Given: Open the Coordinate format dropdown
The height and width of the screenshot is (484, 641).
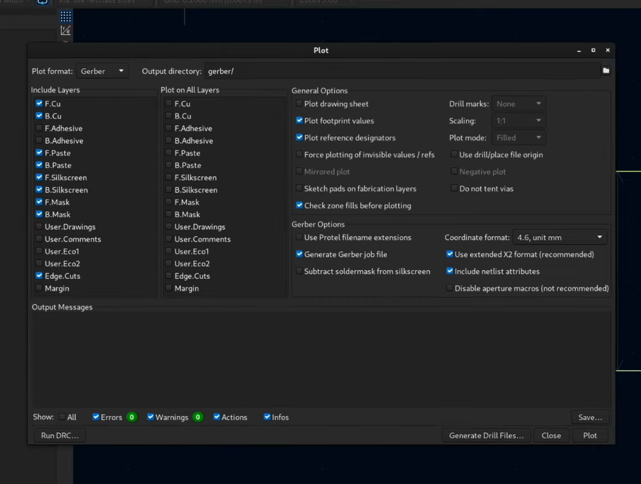Looking at the screenshot, I should [560, 237].
